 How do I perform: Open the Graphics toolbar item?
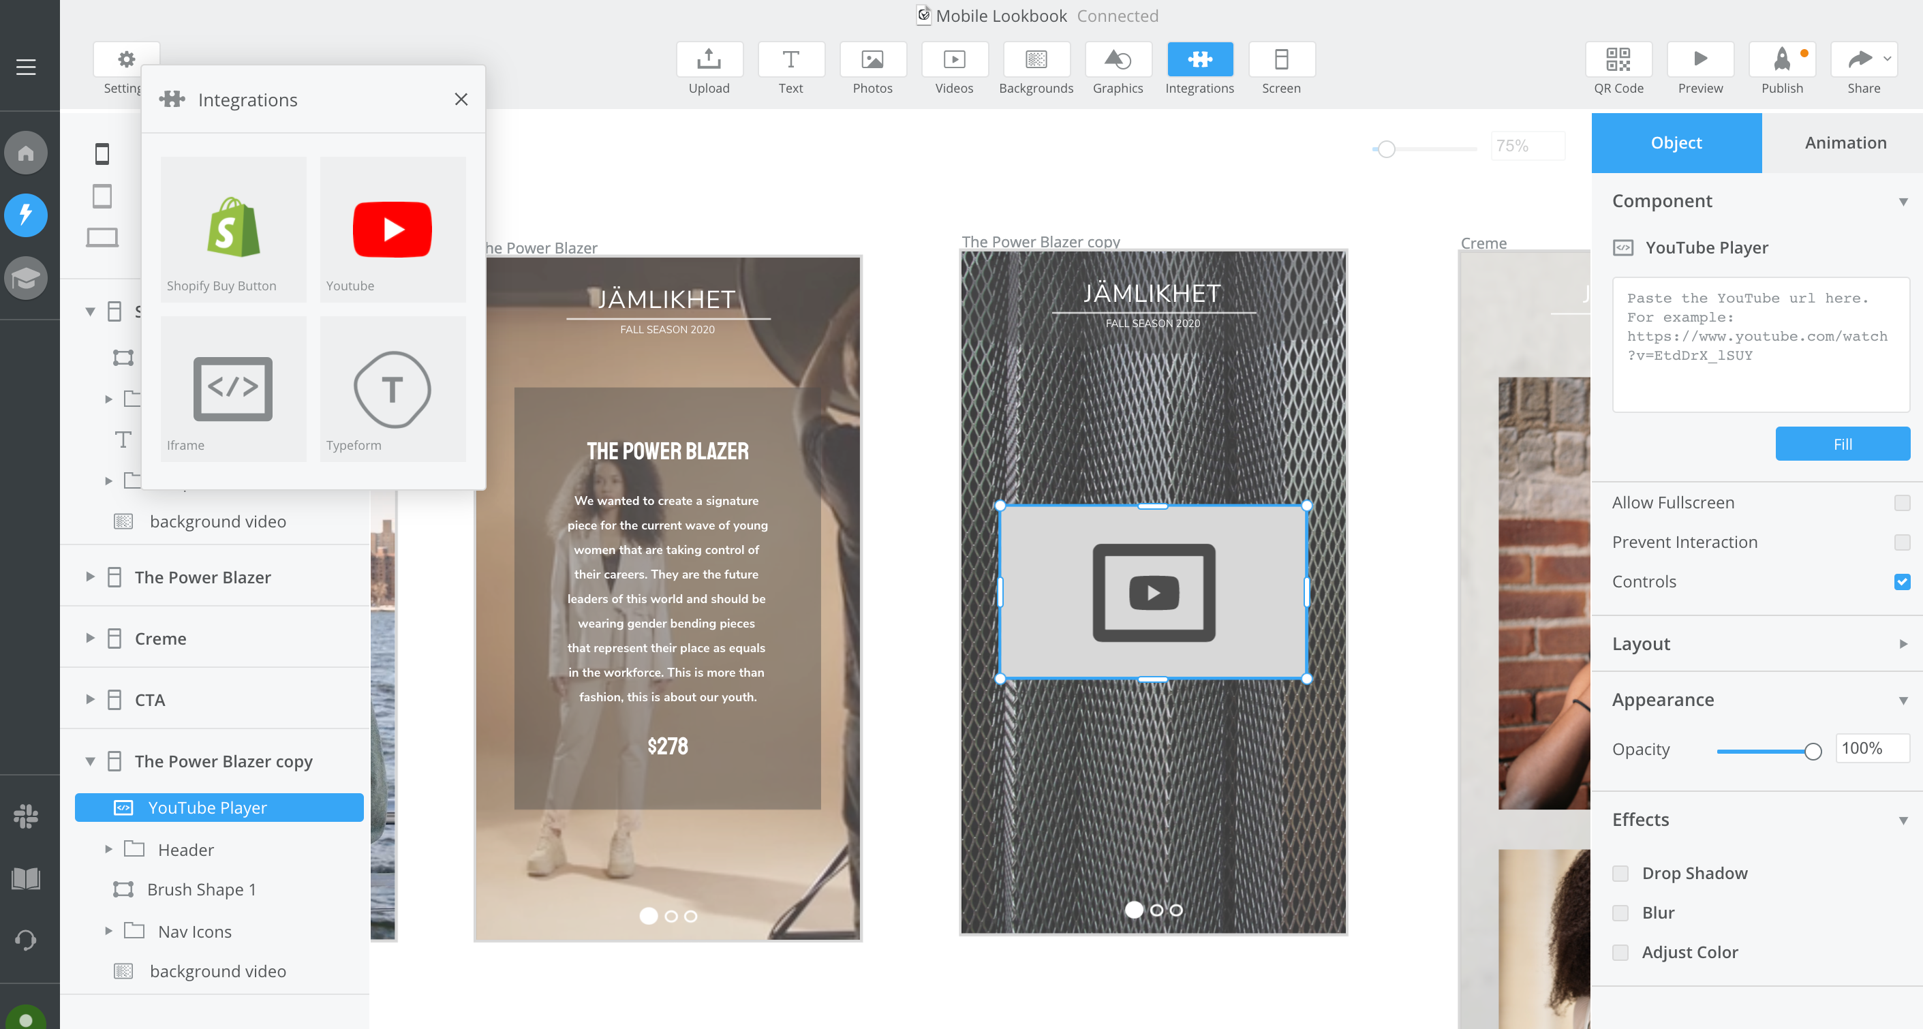[x=1117, y=60]
